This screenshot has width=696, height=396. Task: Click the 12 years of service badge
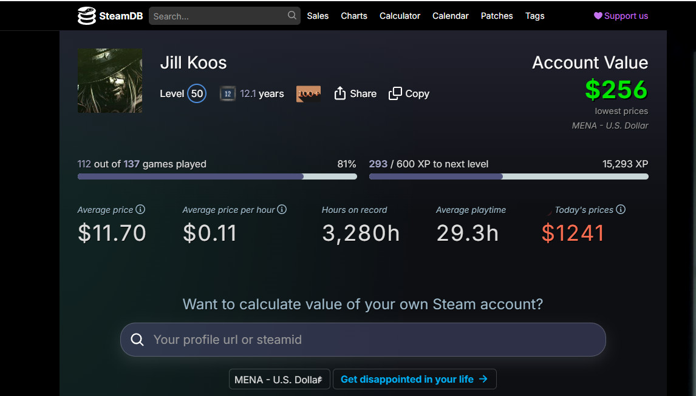[228, 94]
